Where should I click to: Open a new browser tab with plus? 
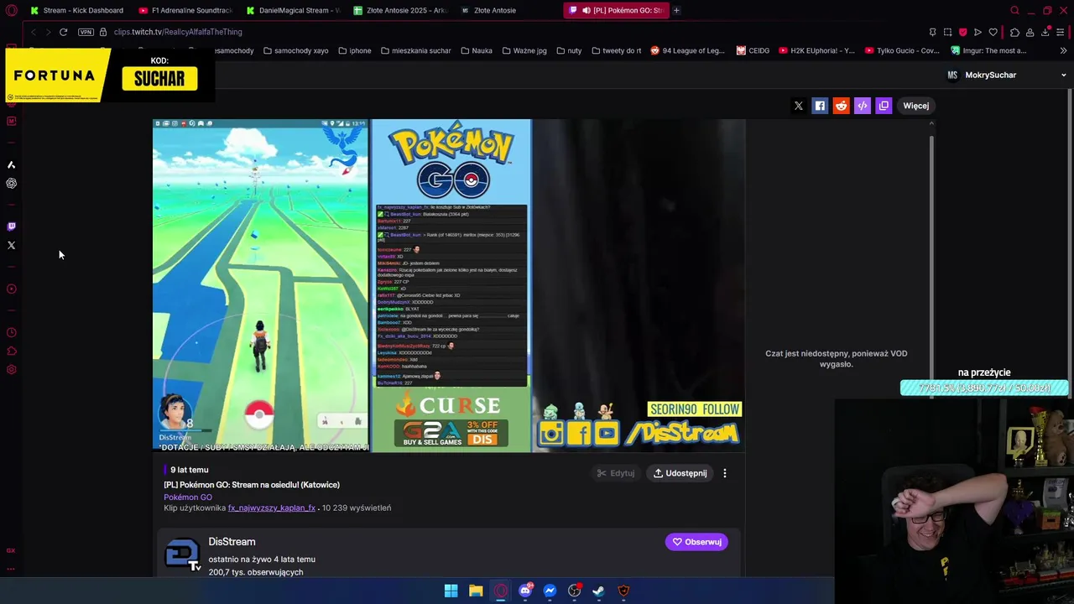pos(676,10)
